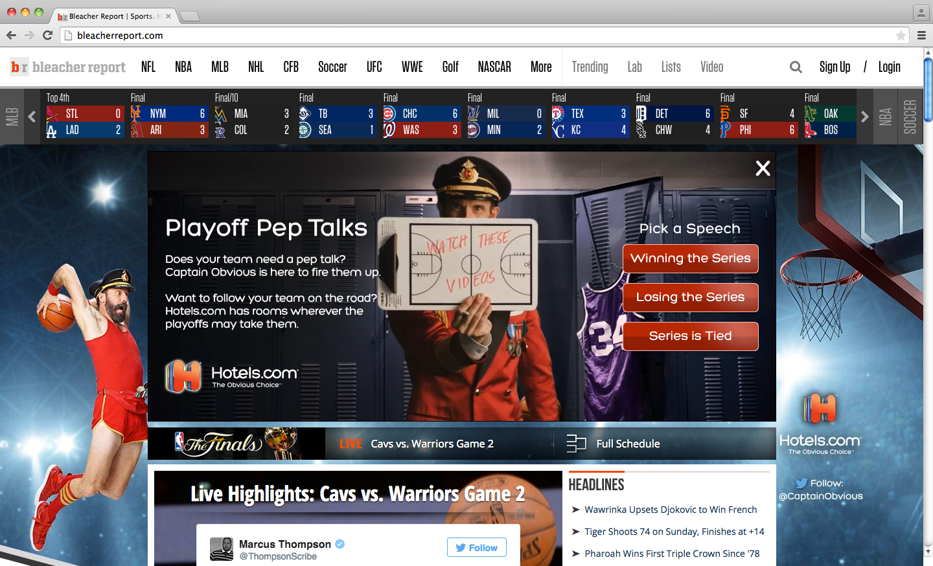Click the Sign Up link
The width and height of the screenshot is (933, 566).
(x=835, y=67)
